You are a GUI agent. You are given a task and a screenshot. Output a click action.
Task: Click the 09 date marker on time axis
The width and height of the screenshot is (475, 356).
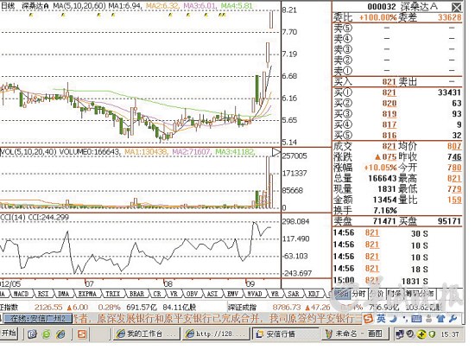tap(250, 284)
